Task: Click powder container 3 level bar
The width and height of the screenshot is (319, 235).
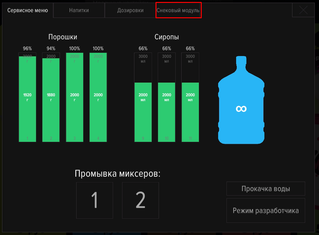Action: click(75, 97)
